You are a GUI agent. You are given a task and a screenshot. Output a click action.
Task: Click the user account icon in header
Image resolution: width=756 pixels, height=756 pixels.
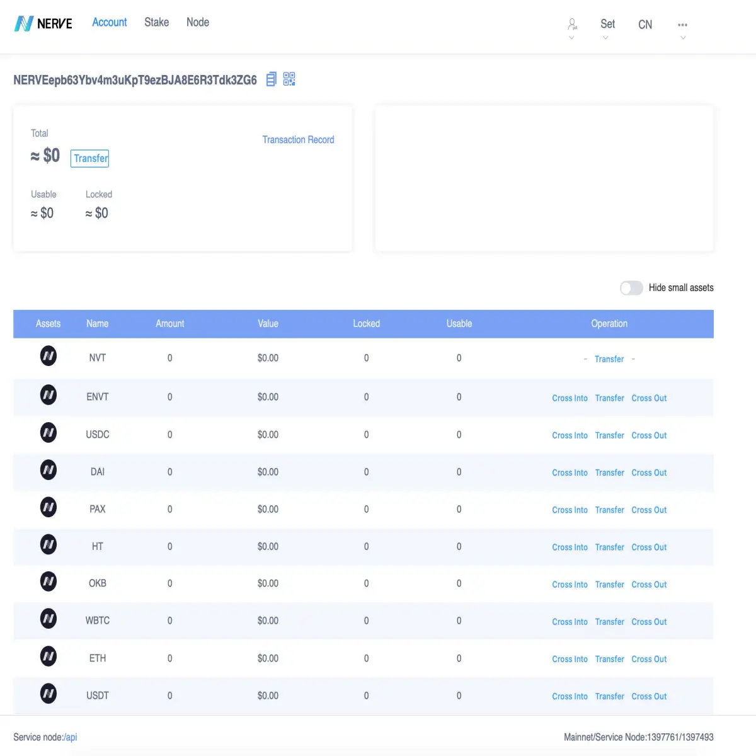(572, 25)
